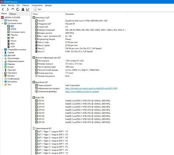The height and width of the screenshot is (155, 174).
Task: Select the Тест folder icon
Action: [6, 85]
